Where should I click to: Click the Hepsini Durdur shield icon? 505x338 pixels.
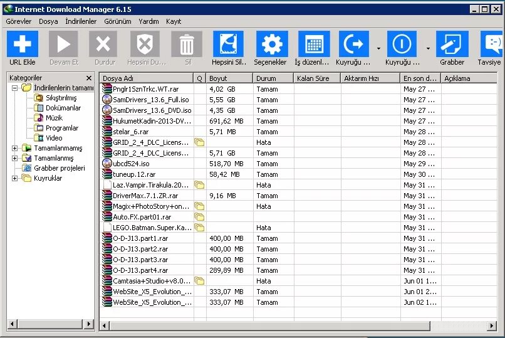145,44
